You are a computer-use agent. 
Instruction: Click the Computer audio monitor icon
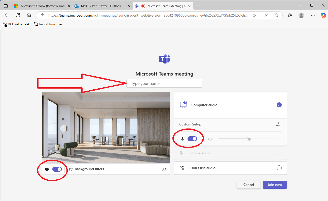(x=183, y=105)
